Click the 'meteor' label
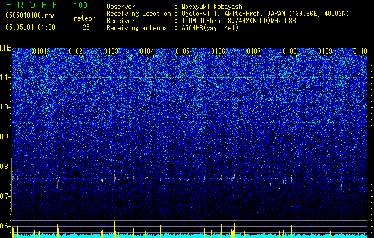This screenshot has width=374, height=238. coord(84,18)
